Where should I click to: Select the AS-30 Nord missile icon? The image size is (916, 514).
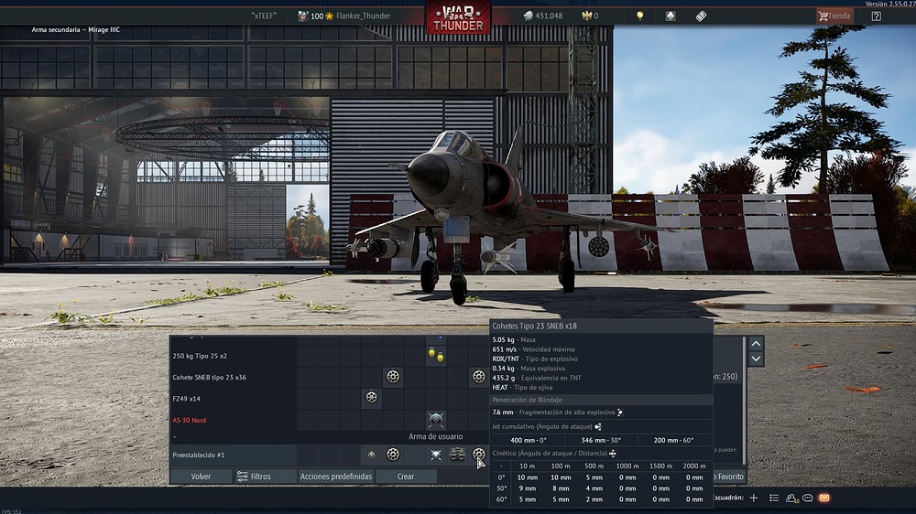pyautogui.click(x=436, y=420)
